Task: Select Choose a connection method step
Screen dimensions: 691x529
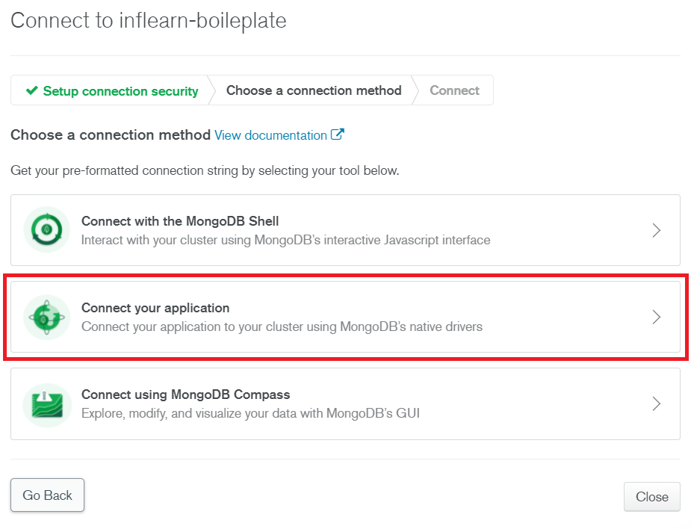Action: pyautogui.click(x=314, y=90)
